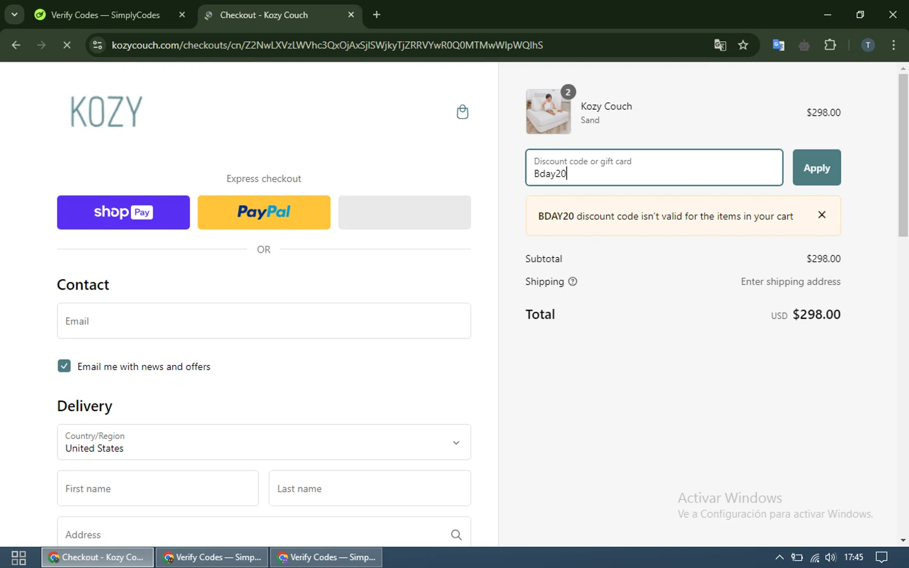Screen dimensions: 909x568
Task: Open the tab search dropdown arrow
Action: pyautogui.click(x=14, y=15)
